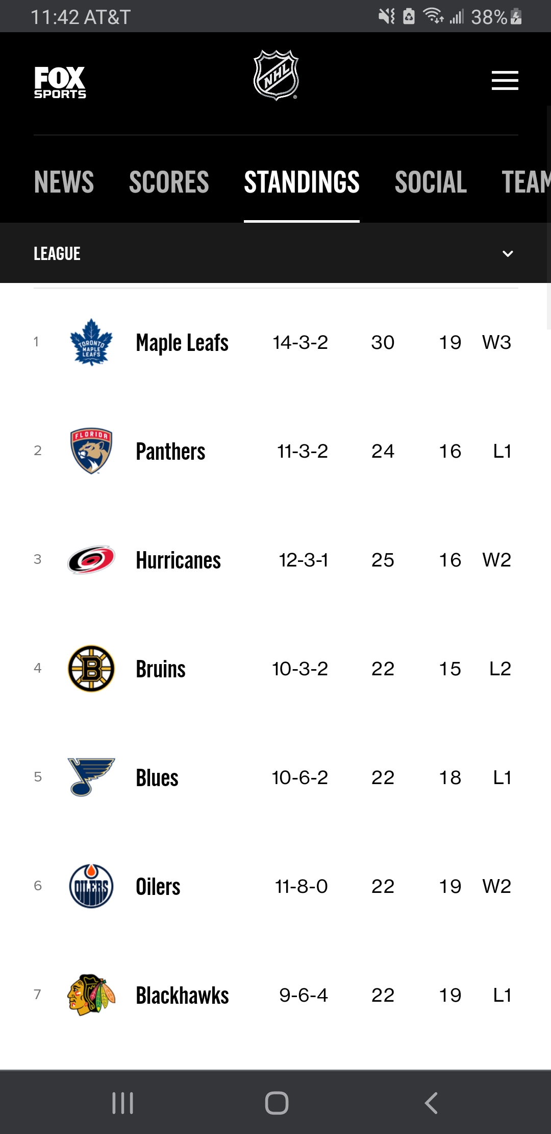Switch to the SCORES tab
This screenshot has width=551, height=1134.
tap(169, 182)
